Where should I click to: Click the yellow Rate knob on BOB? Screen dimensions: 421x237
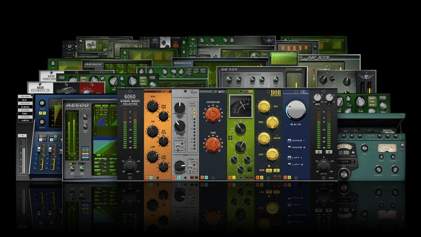point(272,154)
